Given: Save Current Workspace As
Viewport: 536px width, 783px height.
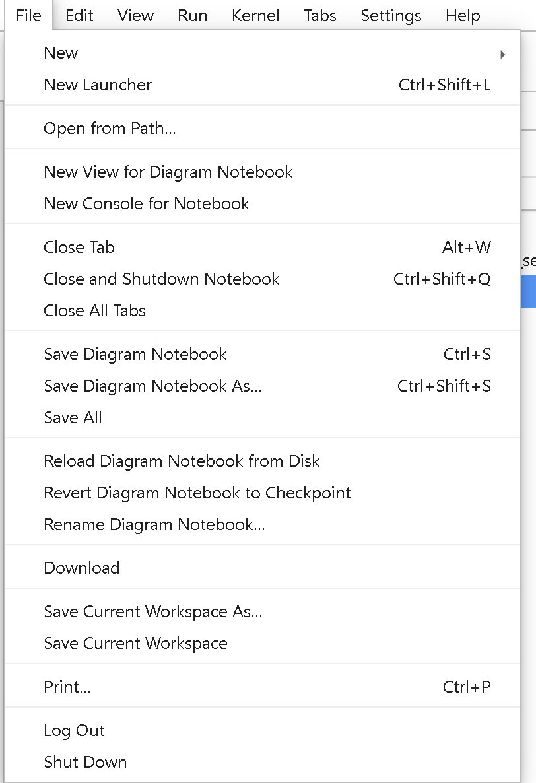Looking at the screenshot, I should tap(153, 611).
